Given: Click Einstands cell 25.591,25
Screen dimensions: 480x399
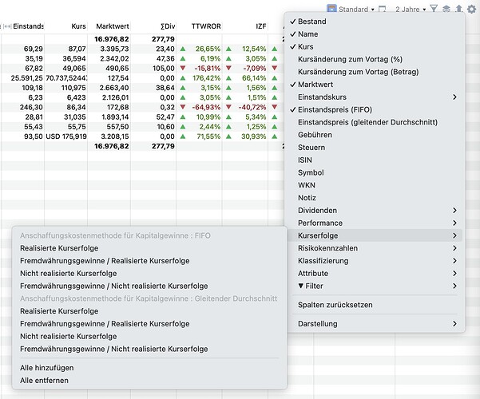Looking at the screenshot, I should 26,78.
